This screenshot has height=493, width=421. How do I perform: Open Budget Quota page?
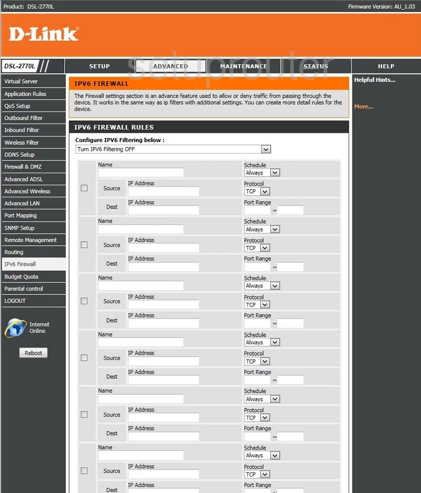(x=33, y=277)
